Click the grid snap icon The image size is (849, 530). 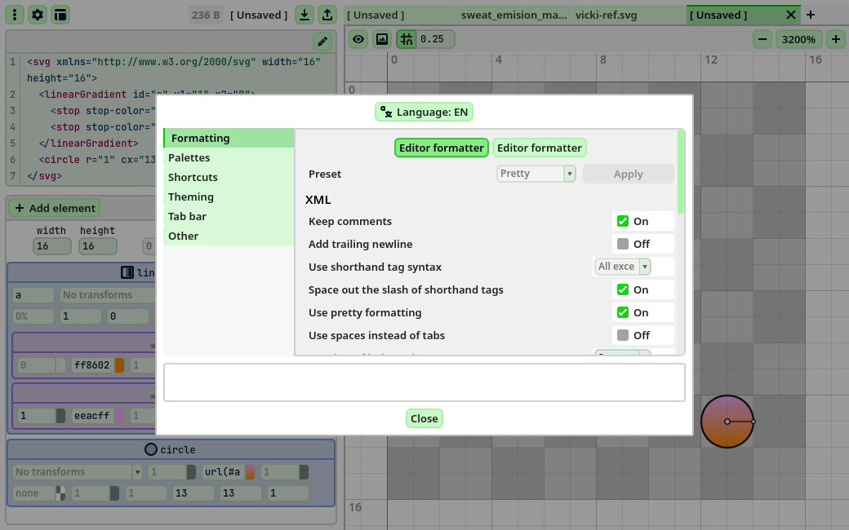pyautogui.click(x=406, y=39)
